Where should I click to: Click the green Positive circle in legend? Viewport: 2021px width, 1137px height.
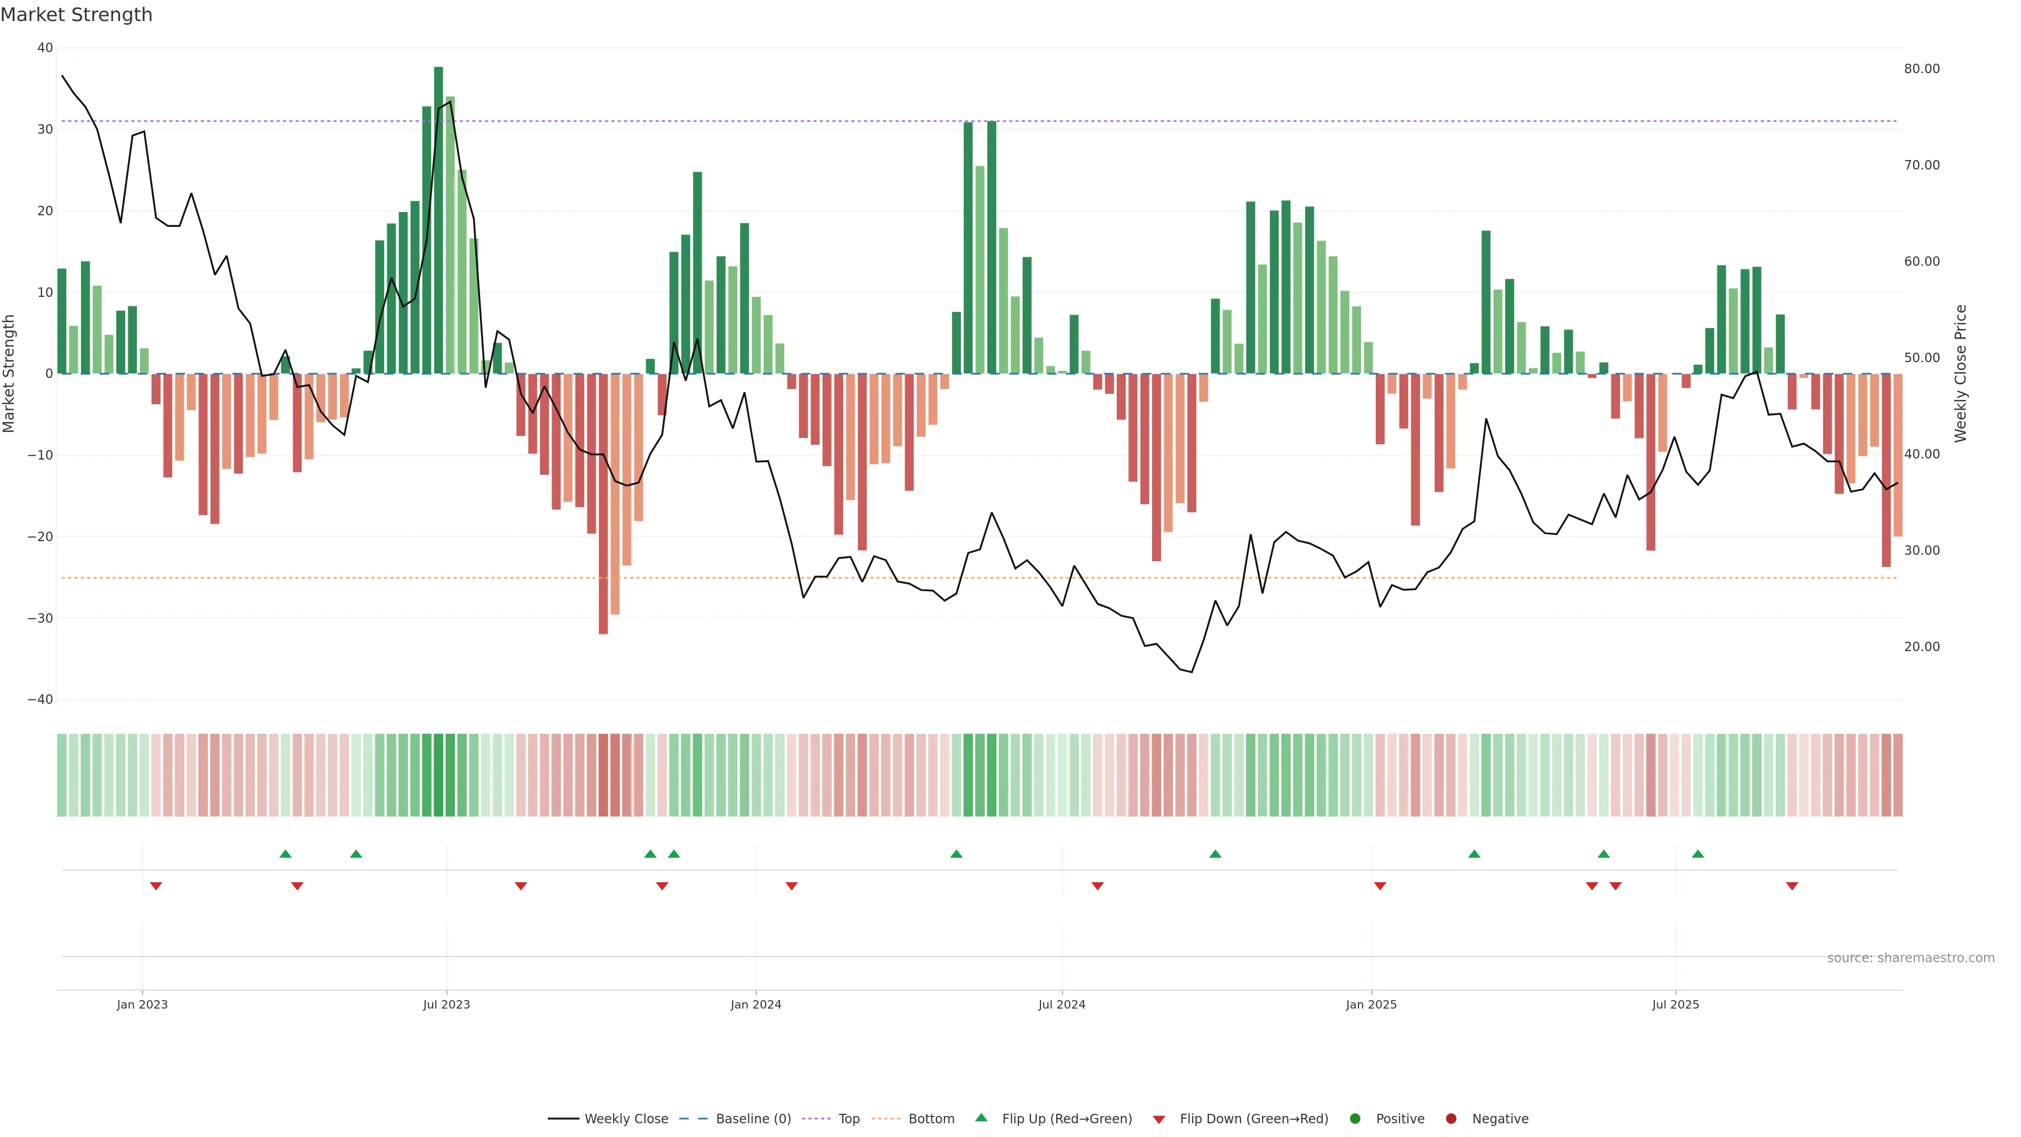point(1355,1119)
